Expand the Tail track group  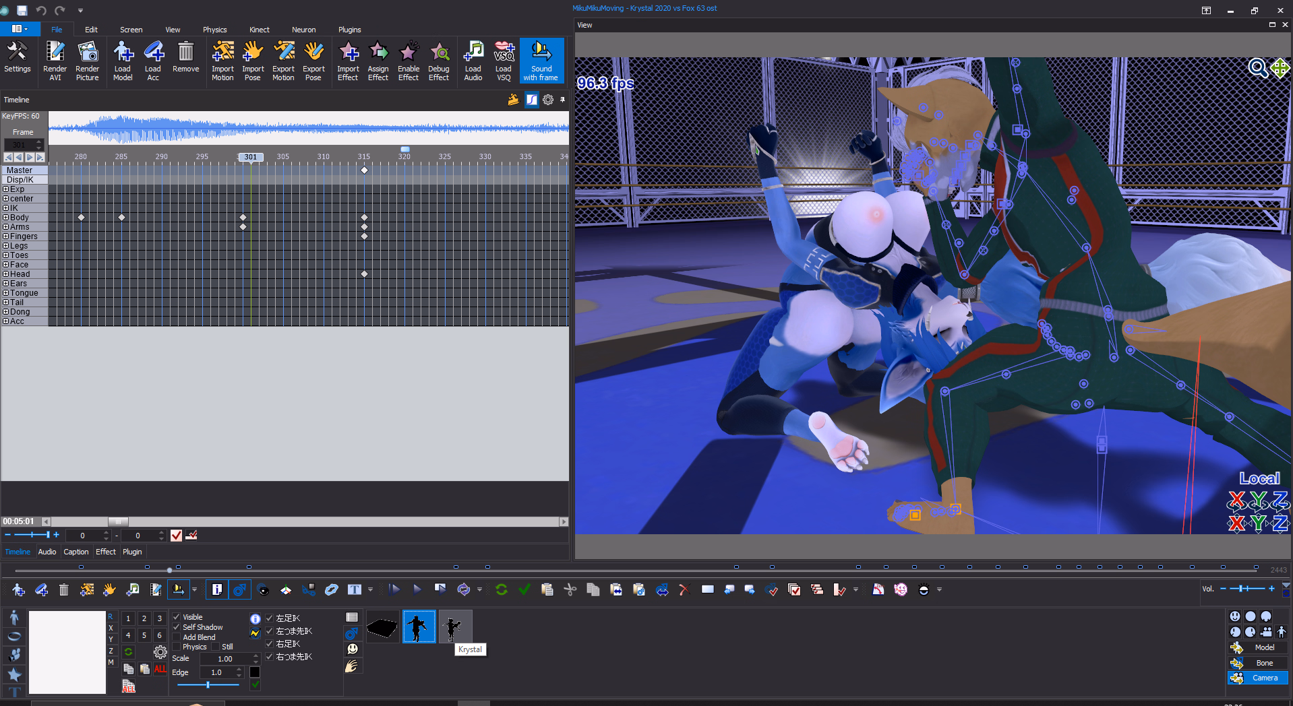point(6,302)
